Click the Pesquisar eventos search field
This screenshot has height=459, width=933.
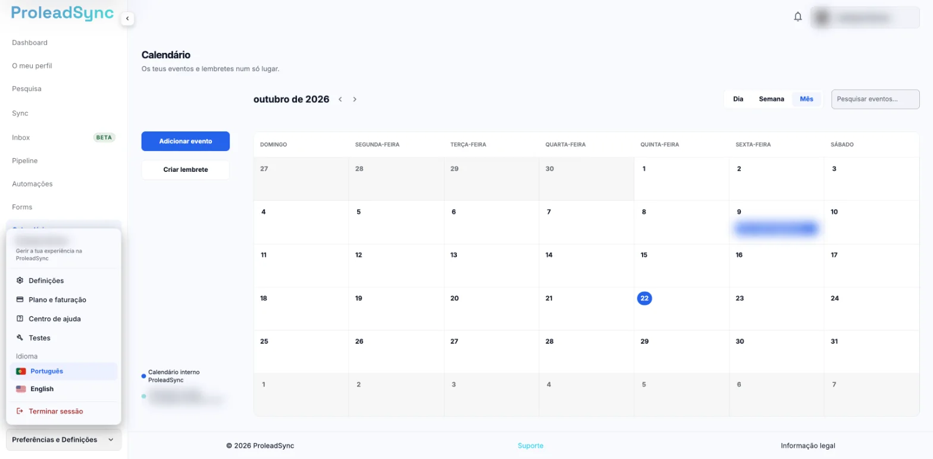click(875, 99)
